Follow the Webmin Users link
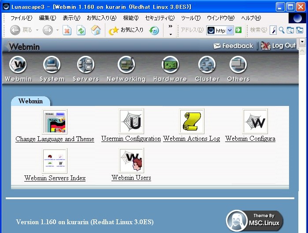308x233 pixels. 131,178
